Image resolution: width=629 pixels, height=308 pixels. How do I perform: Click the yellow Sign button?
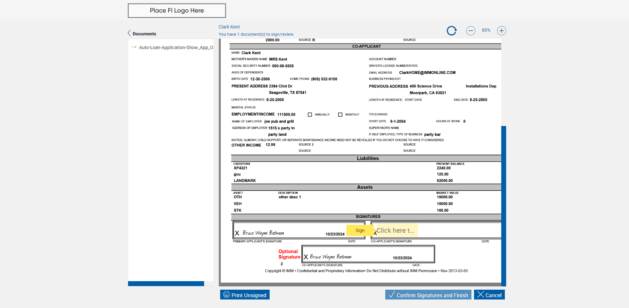pos(360,230)
